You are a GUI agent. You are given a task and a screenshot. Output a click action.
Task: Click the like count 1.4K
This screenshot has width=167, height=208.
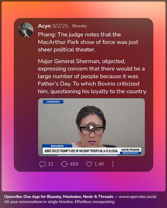(99, 164)
